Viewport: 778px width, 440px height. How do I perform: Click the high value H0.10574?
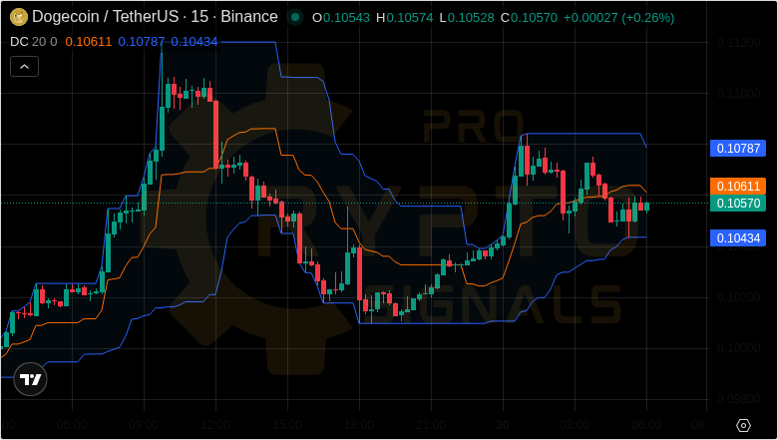[x=404, y=18]
